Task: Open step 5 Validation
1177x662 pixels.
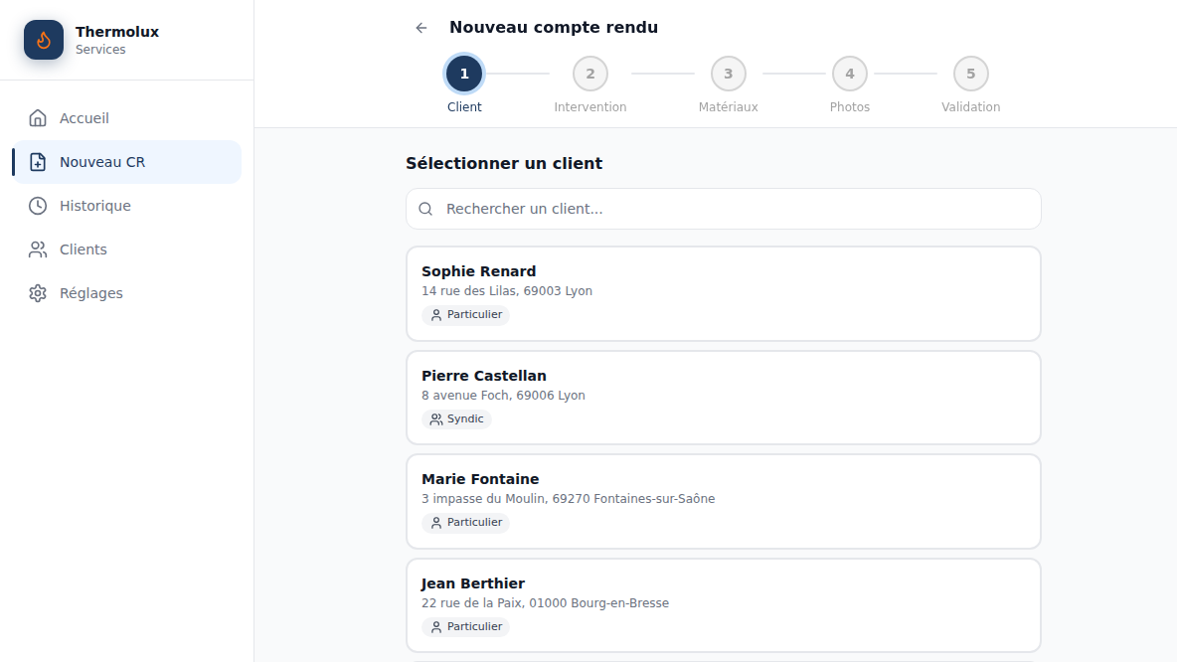Action: [970, 74]
